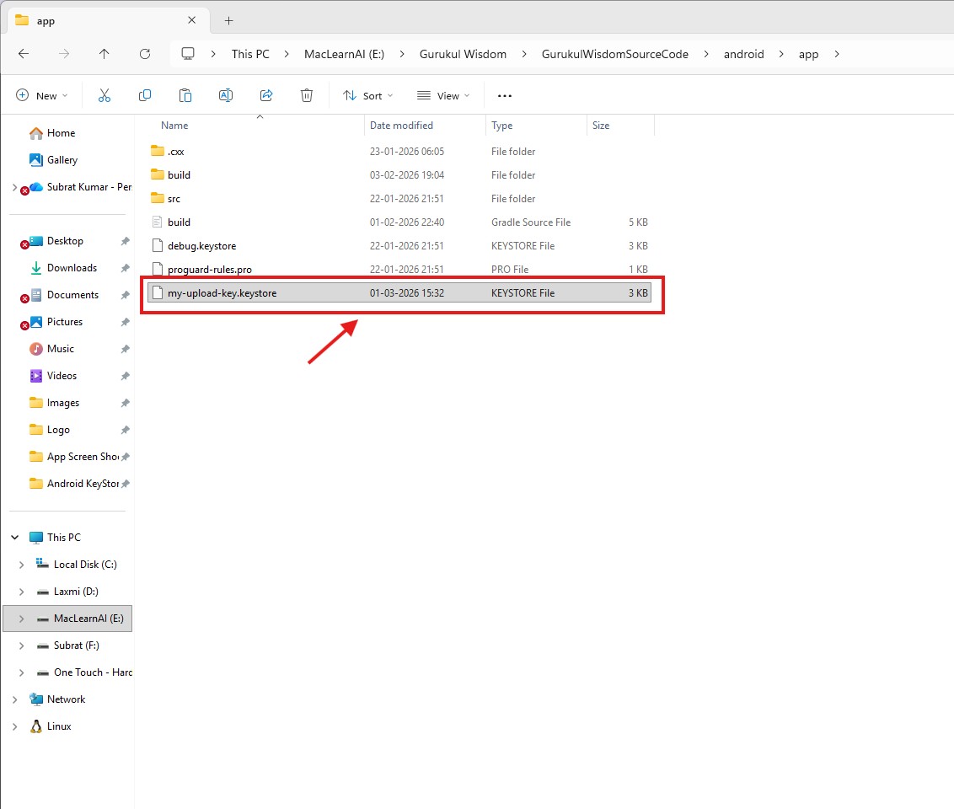This screenshot has width=954, height=809.
Task: Collapse the This PC tree node
Action: [15, 538]
